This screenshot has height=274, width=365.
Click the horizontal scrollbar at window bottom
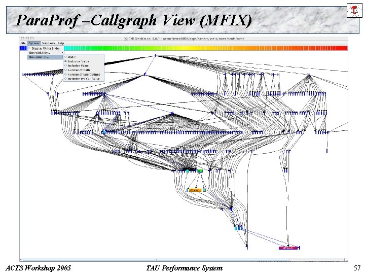pos(184,260)
